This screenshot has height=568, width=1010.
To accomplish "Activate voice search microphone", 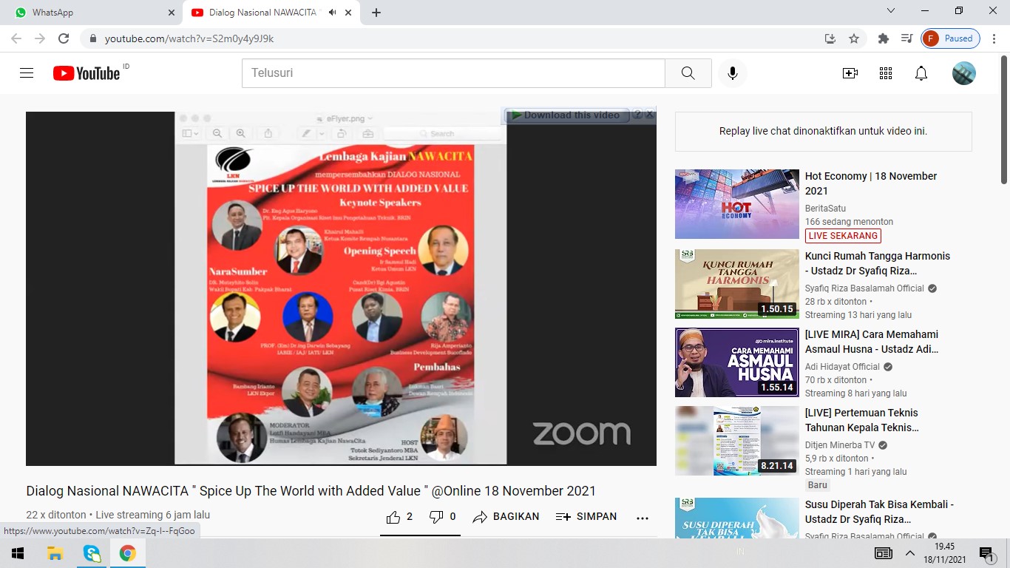I will [733, 73].
